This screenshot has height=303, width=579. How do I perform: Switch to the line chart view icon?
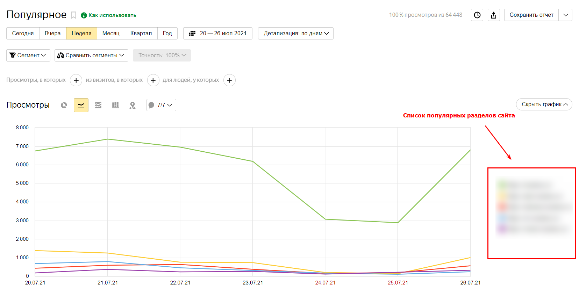tap(81, 105)
